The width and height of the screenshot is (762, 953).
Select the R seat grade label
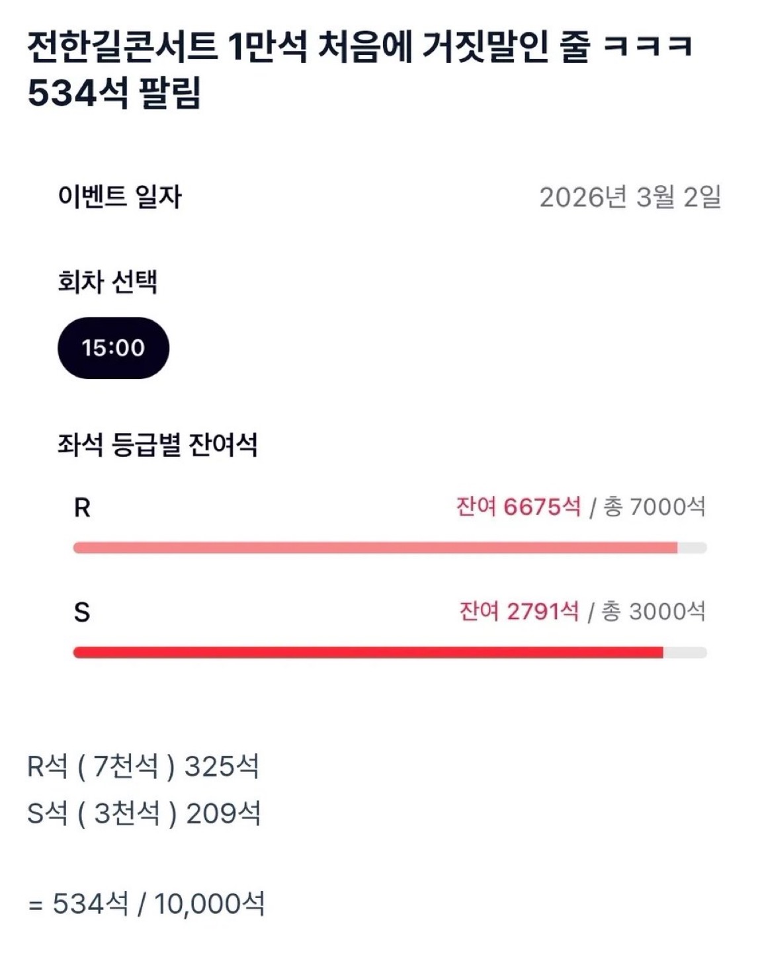[82, 508]
